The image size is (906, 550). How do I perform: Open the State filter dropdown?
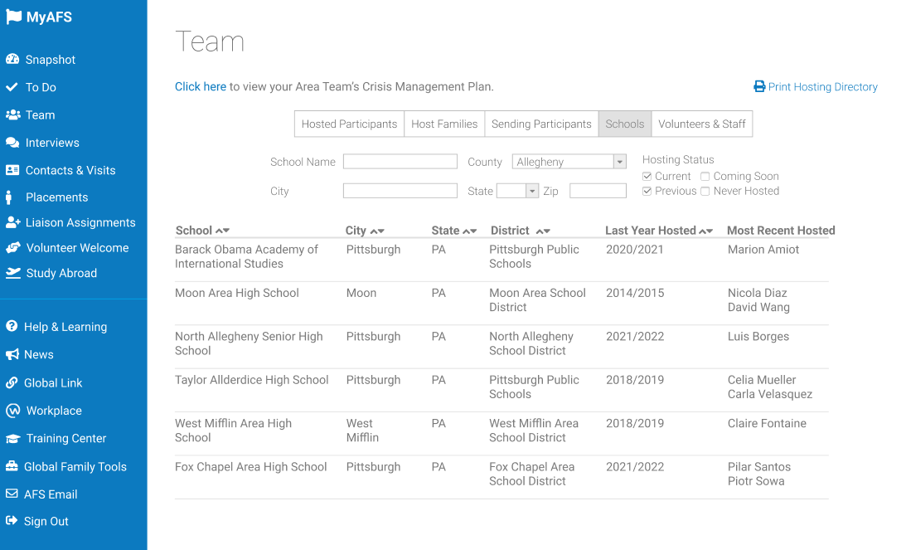[518, 191]
